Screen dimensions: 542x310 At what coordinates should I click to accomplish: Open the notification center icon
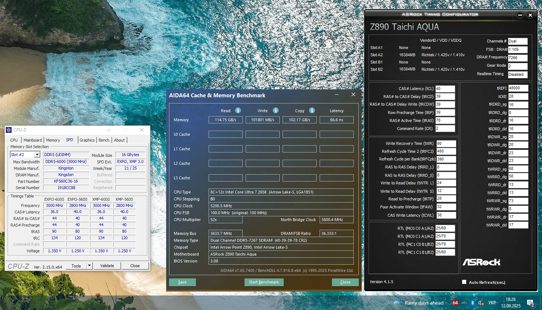(x=530, y=303)
